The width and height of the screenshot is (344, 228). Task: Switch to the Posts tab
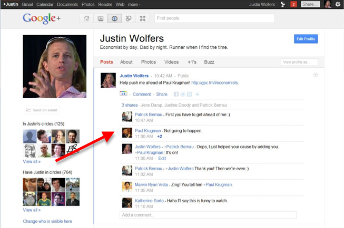[x=106, y=62]
